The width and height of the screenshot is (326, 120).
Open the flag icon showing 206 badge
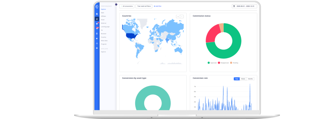click(x=97, y=28)
